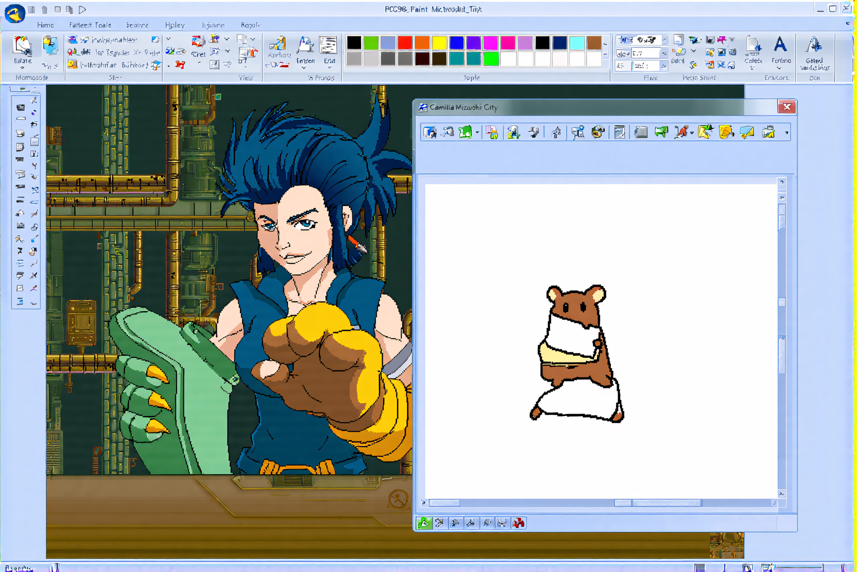Screen dimensions: 857x572
Task: Click the triangle play icon in title bar
Action: point(82,9)
